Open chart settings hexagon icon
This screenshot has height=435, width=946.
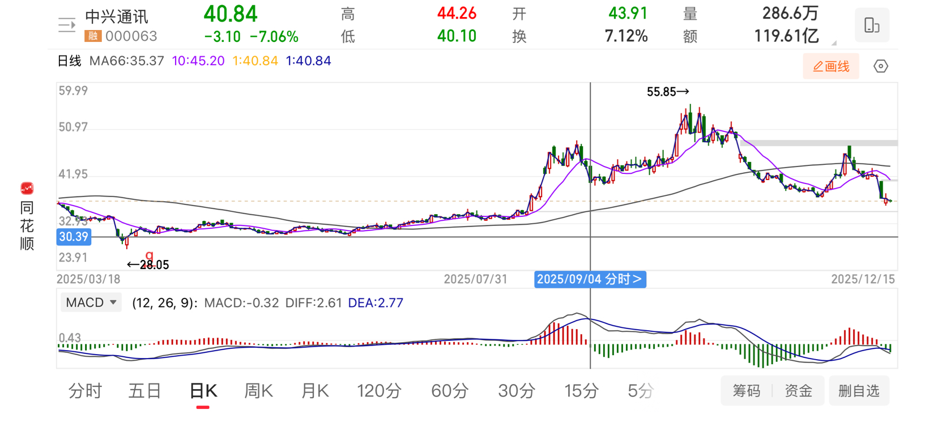(x=881, y=66)
